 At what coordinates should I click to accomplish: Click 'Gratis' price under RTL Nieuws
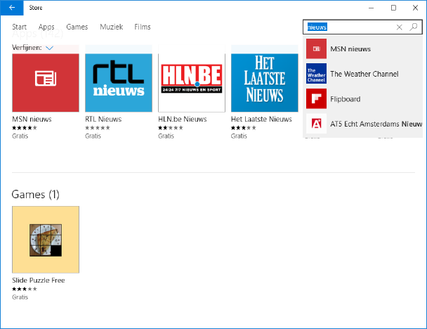tap(93, 136)
